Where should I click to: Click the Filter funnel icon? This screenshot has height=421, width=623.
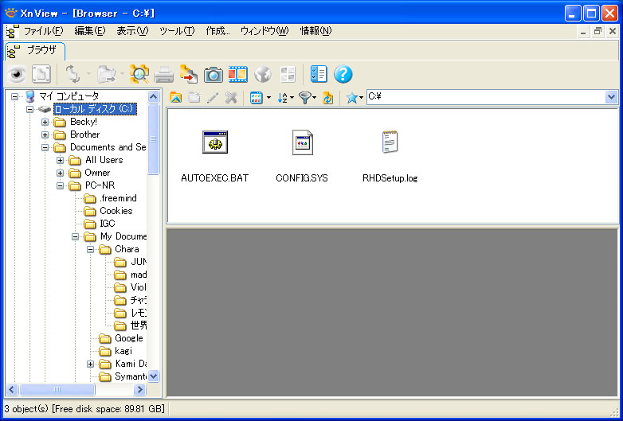[x=305, y=97]
